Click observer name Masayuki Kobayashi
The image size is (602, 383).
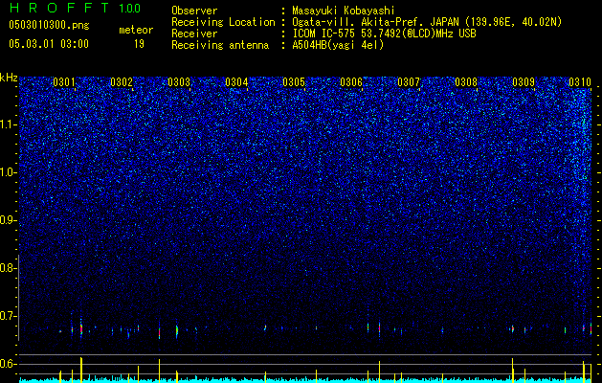344,11
